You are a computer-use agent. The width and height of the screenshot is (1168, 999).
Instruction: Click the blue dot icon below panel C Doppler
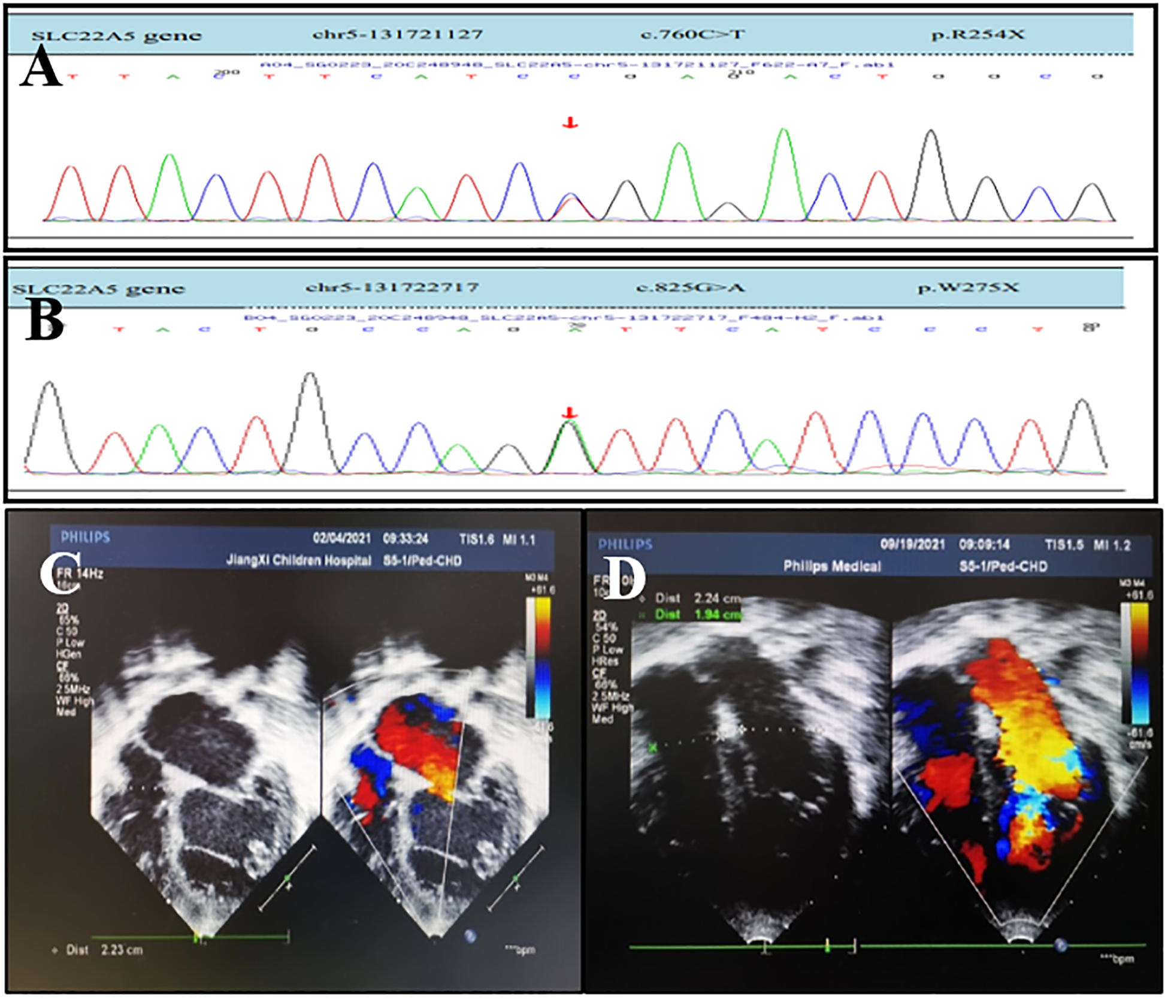pyautogui.click(x=470, y=935)
